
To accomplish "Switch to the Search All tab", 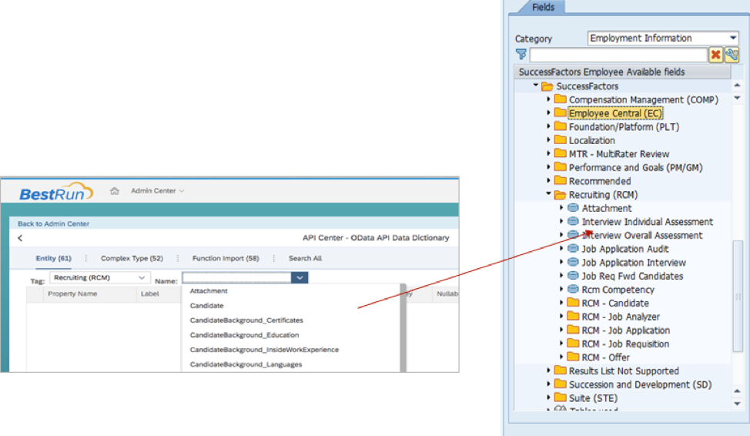I will click(305, 258).
